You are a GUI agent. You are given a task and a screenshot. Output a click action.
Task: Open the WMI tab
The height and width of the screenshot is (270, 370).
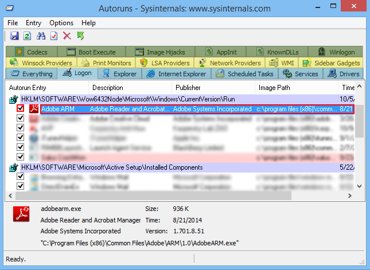[282, 63]
